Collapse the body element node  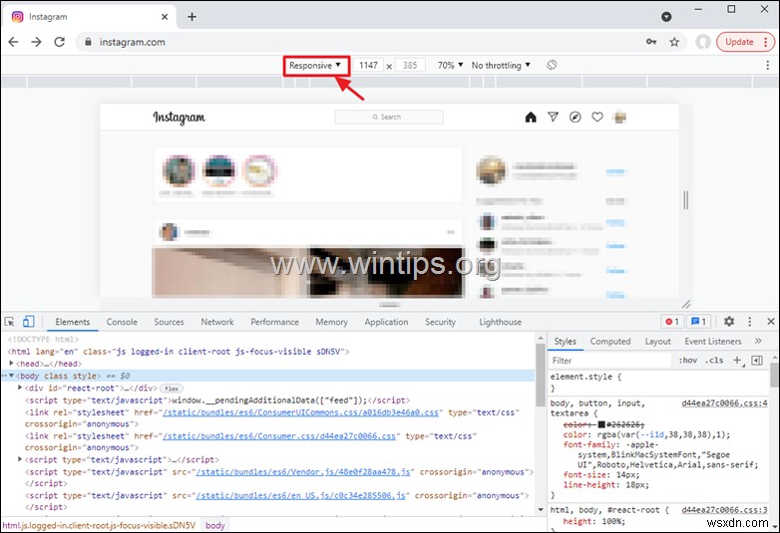11,376
